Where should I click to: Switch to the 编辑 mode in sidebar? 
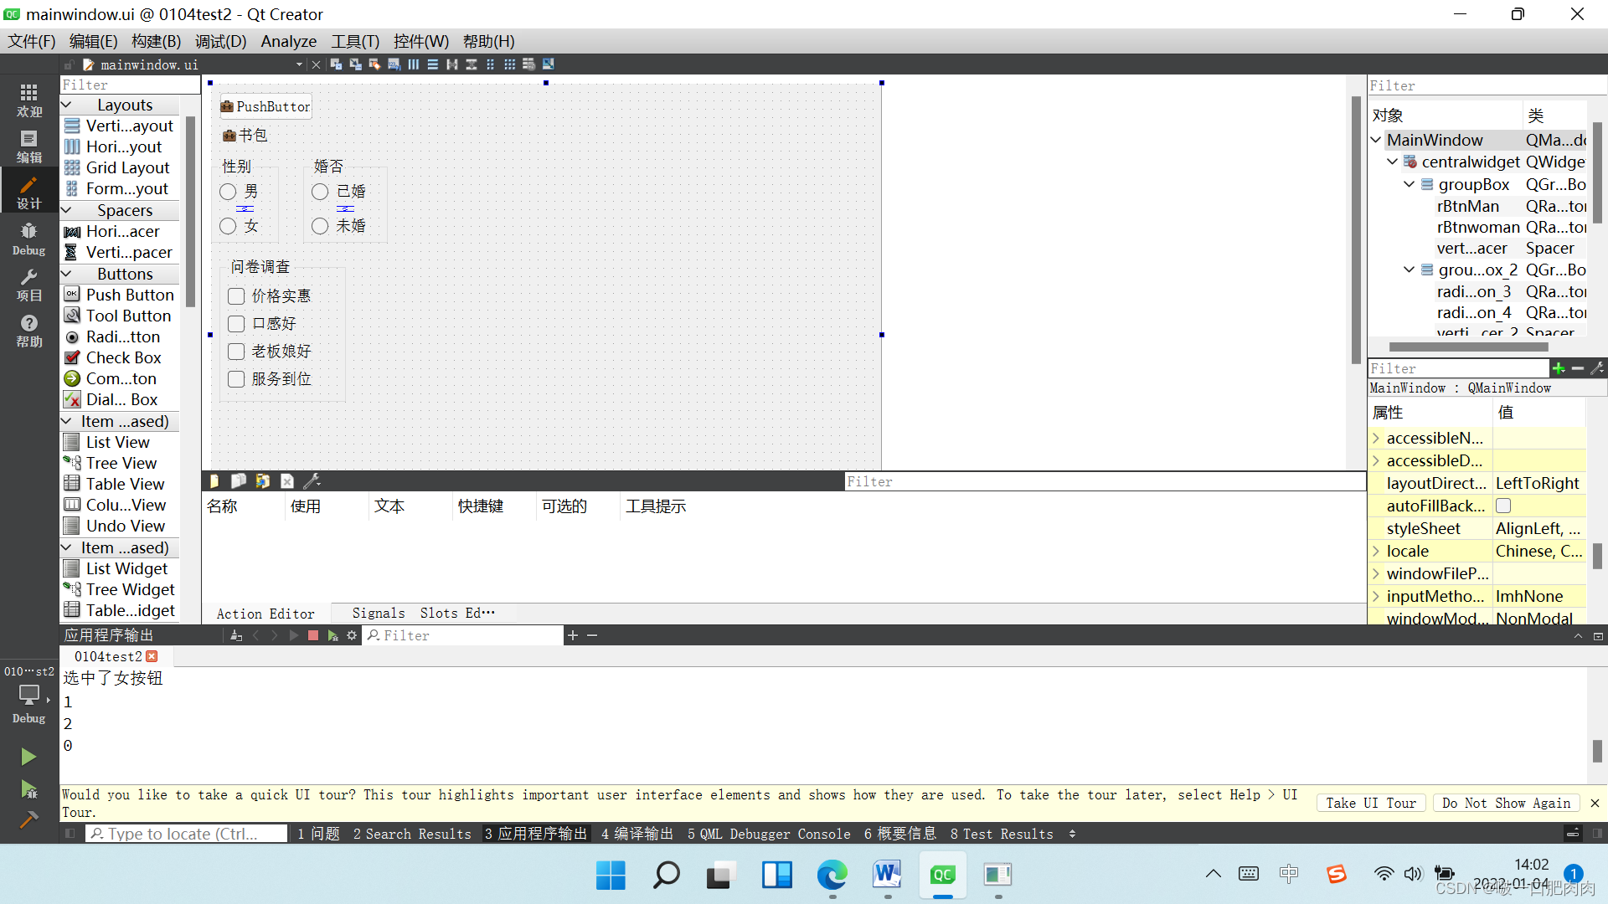28,146
